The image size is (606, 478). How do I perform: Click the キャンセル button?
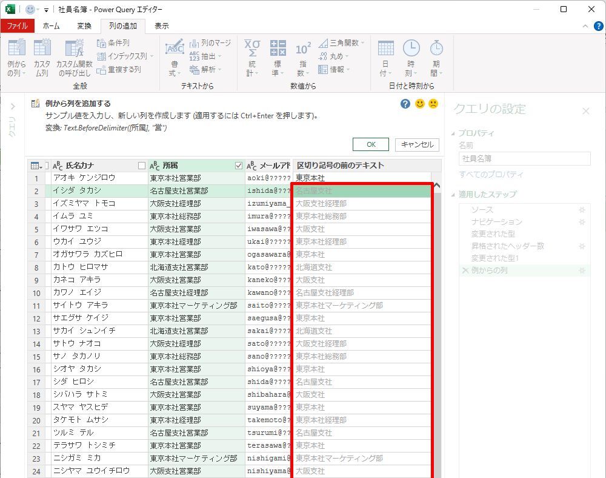[417, 144]
